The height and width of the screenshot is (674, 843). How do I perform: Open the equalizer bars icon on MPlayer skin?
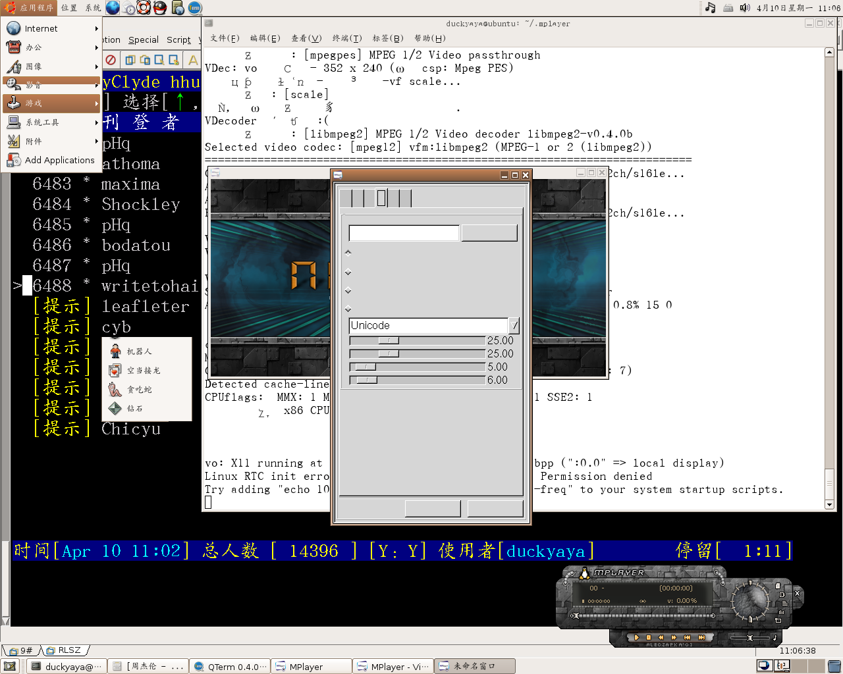(781, 612)
